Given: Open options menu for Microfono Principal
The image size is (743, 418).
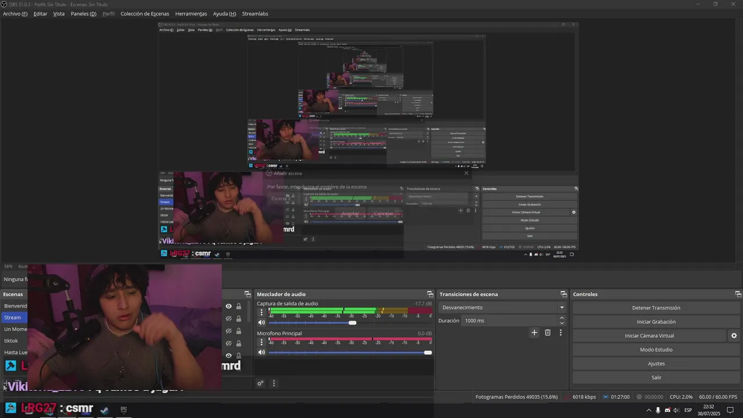Looking at the screenshot, I should tap(261, 343).
